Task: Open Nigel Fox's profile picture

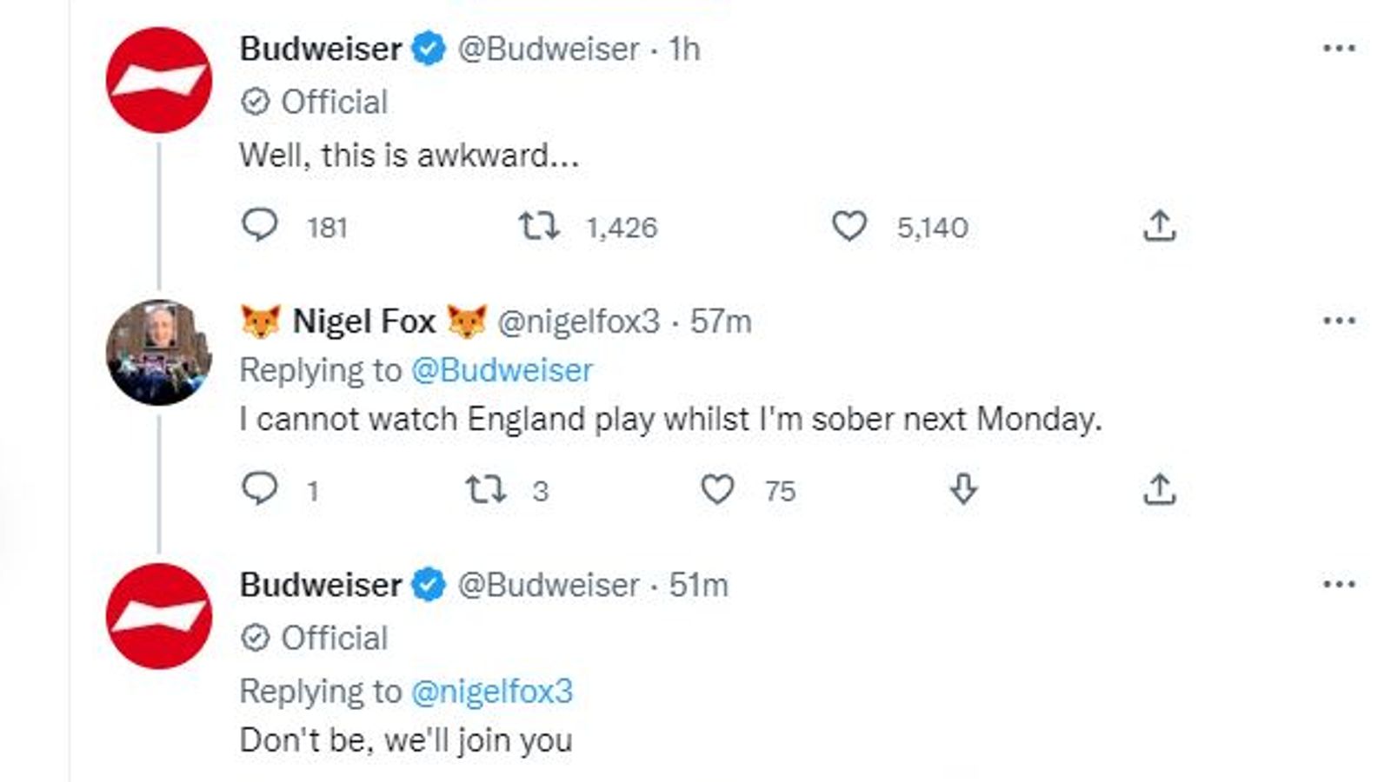Action: pyautogui.click(x=159, y=353)
